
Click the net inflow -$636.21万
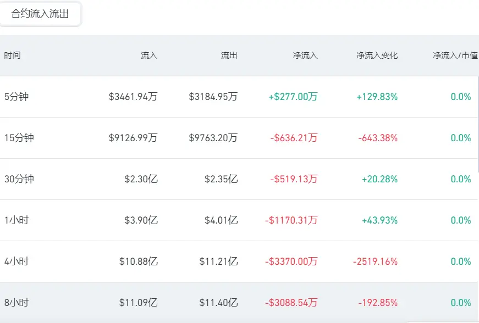294,138
